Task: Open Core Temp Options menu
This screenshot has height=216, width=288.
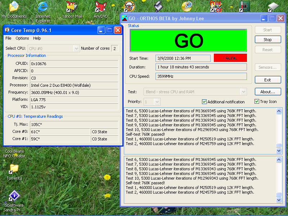Action: [22, 38]
